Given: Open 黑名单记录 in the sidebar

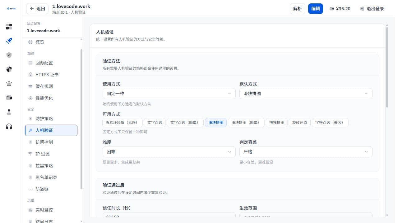Looking at the screenshot, I should tap(51, 177).
